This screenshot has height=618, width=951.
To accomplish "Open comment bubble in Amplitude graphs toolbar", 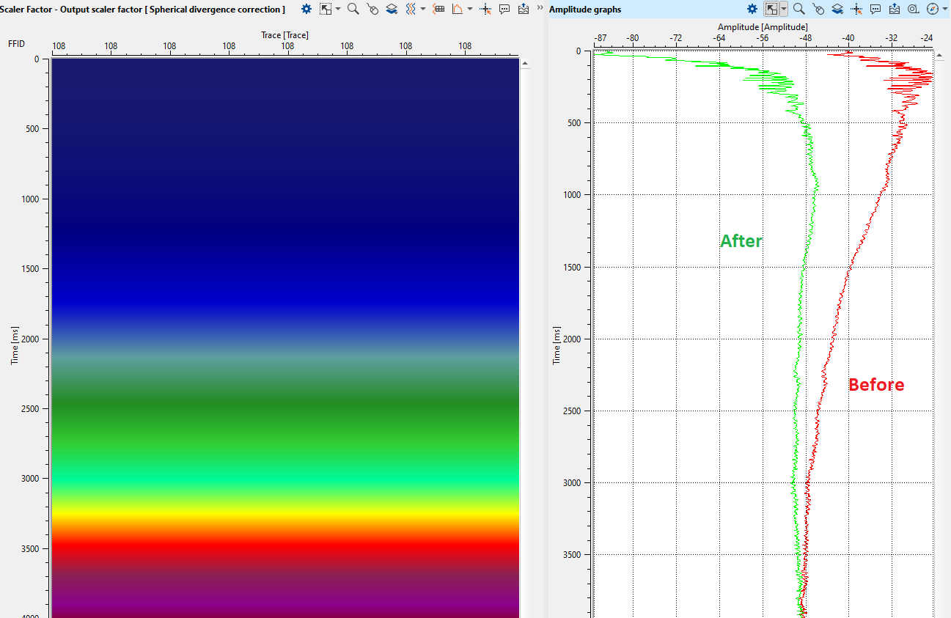I will pyautogui.click(x=875, y=9).
